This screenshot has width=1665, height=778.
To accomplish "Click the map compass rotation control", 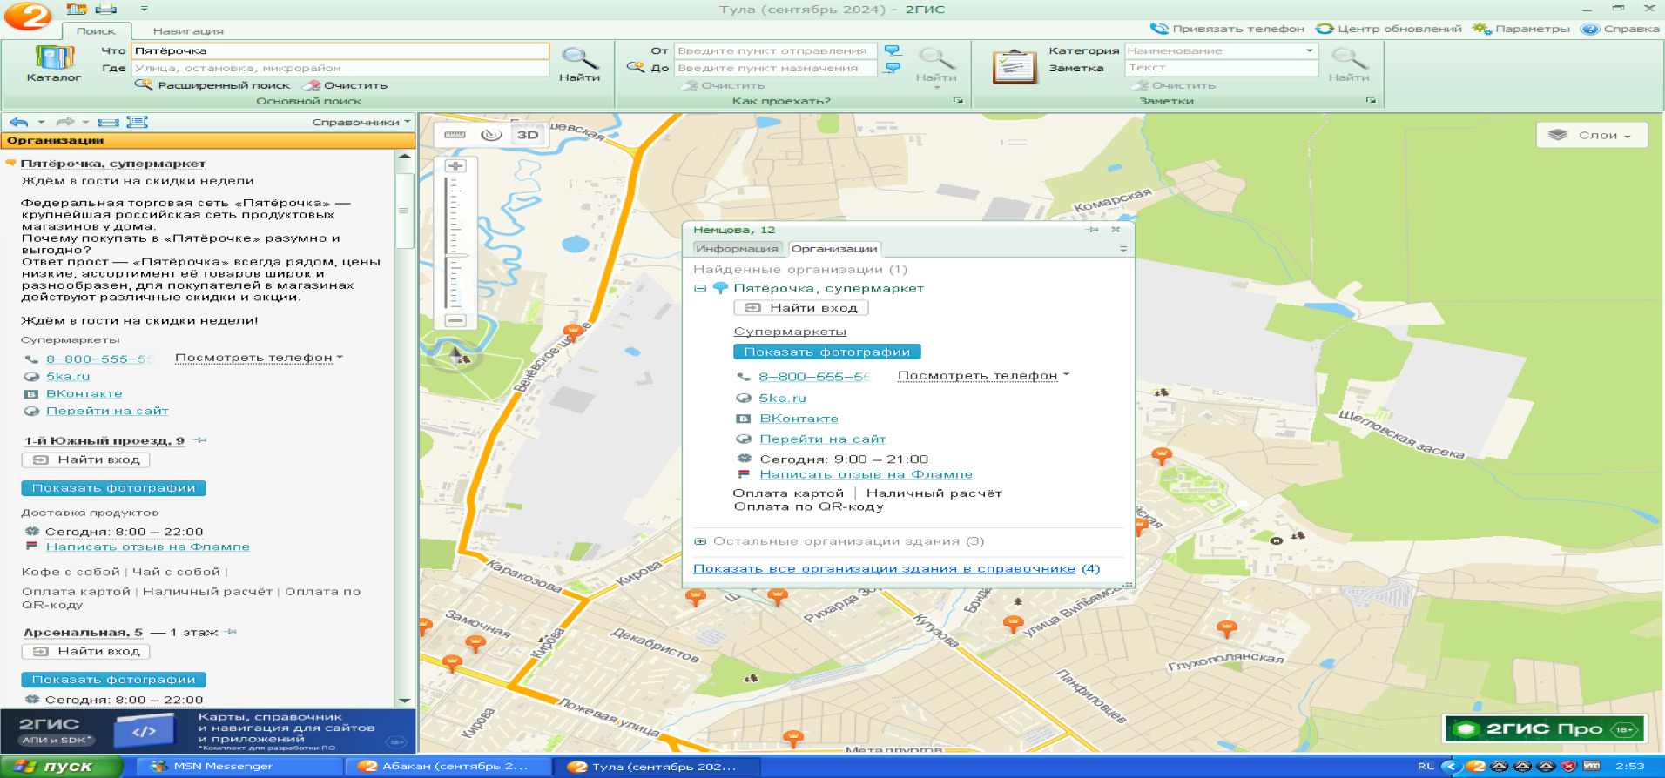I will coord(455,354).
